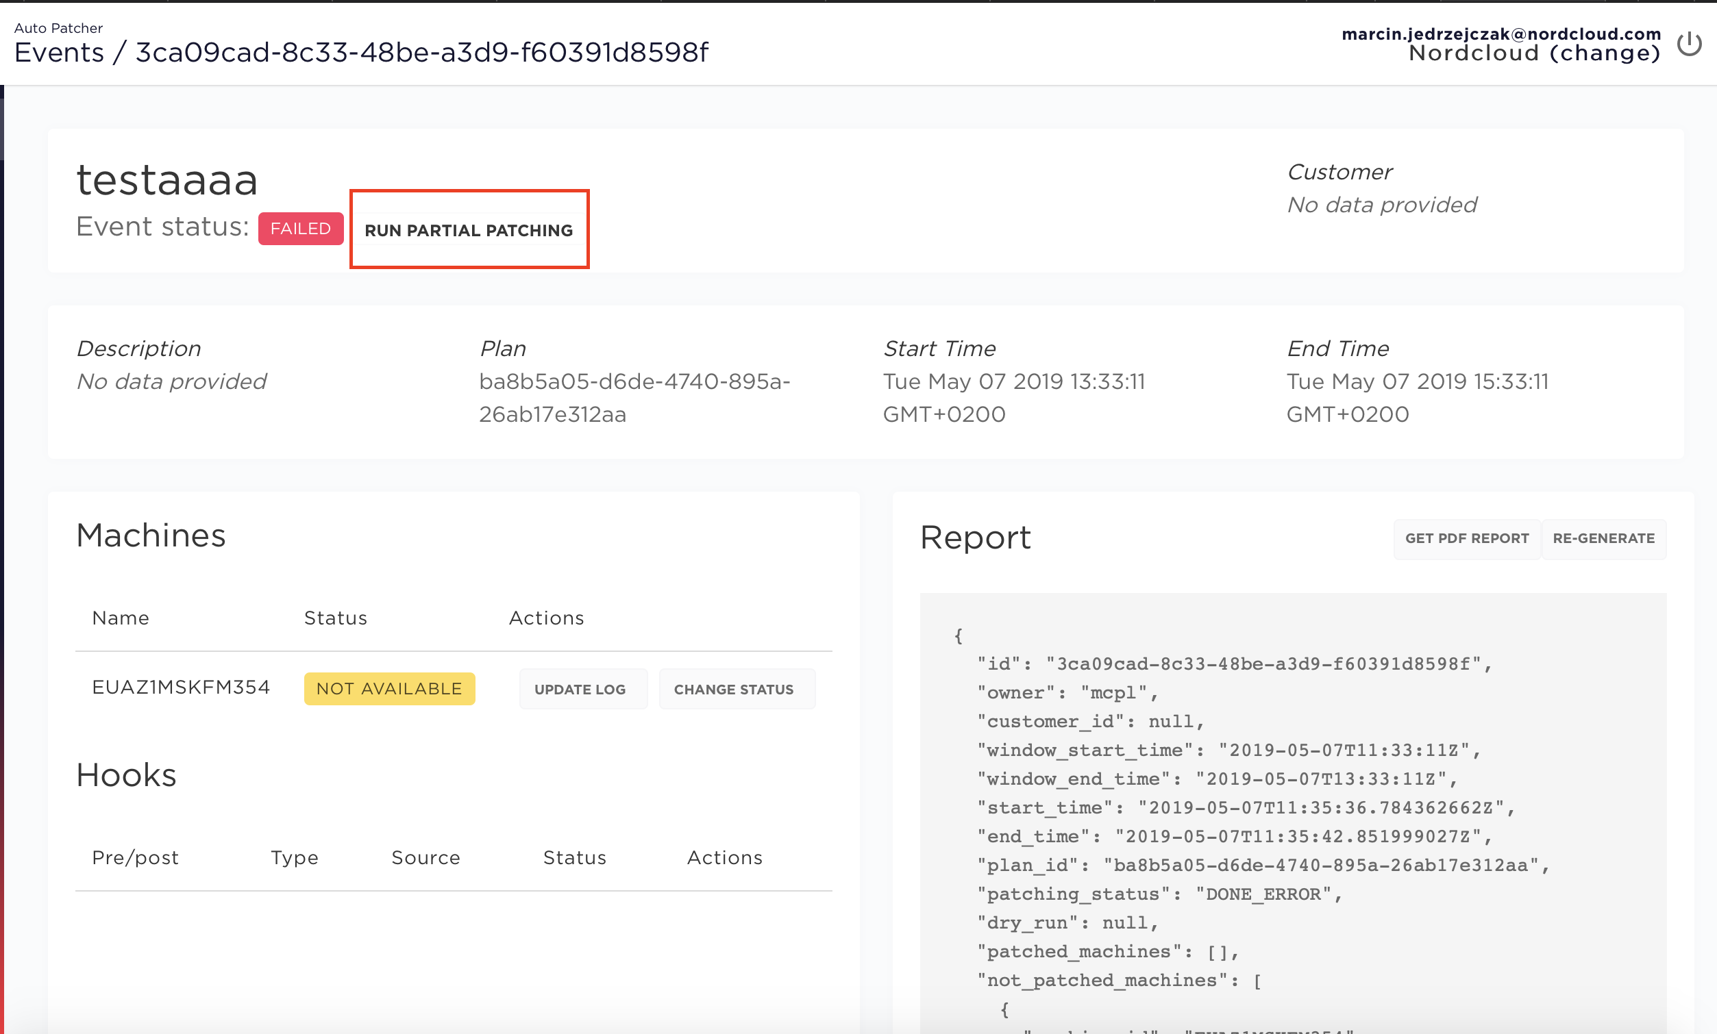Click the End Time value
Image resolution: width=1717 pixels, height=1034 pixels.
(1418, 398)
